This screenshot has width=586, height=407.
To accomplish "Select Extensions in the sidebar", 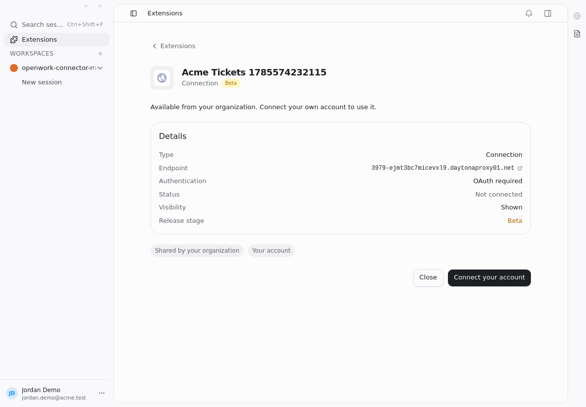I will click(x=57, y=40).
